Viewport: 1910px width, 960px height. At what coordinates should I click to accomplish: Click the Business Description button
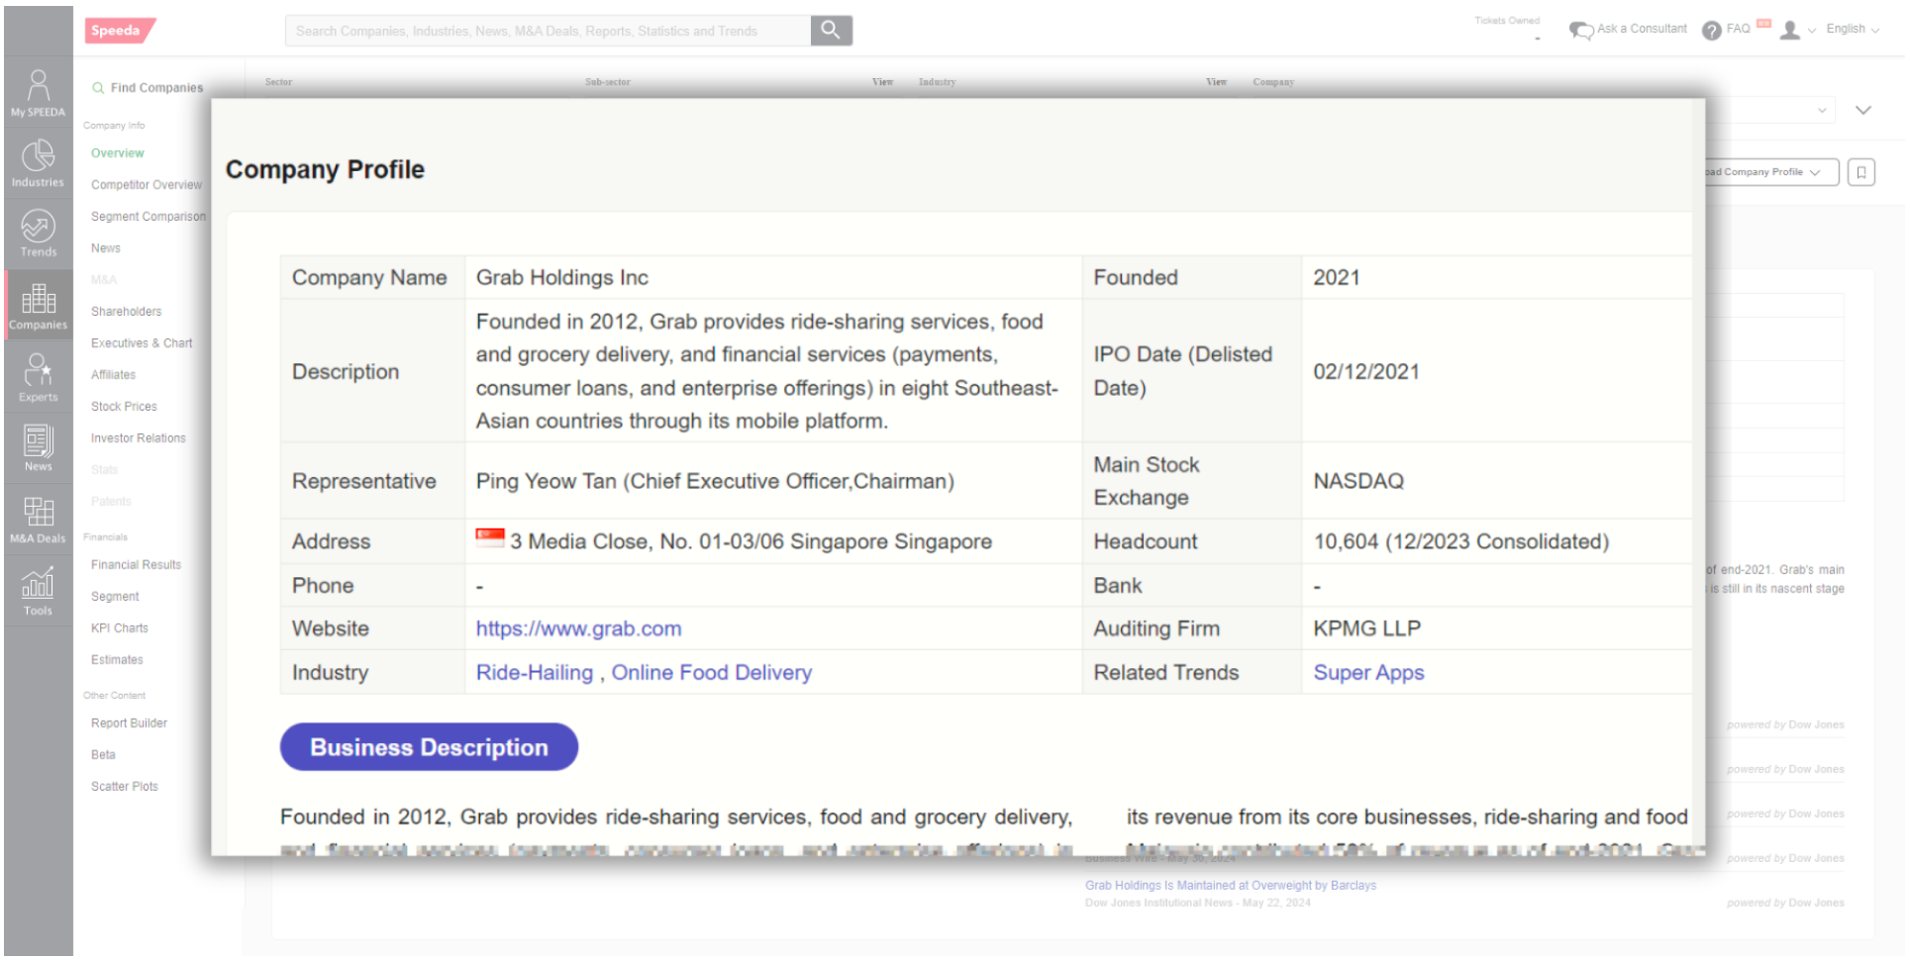[x=429, y=747]
